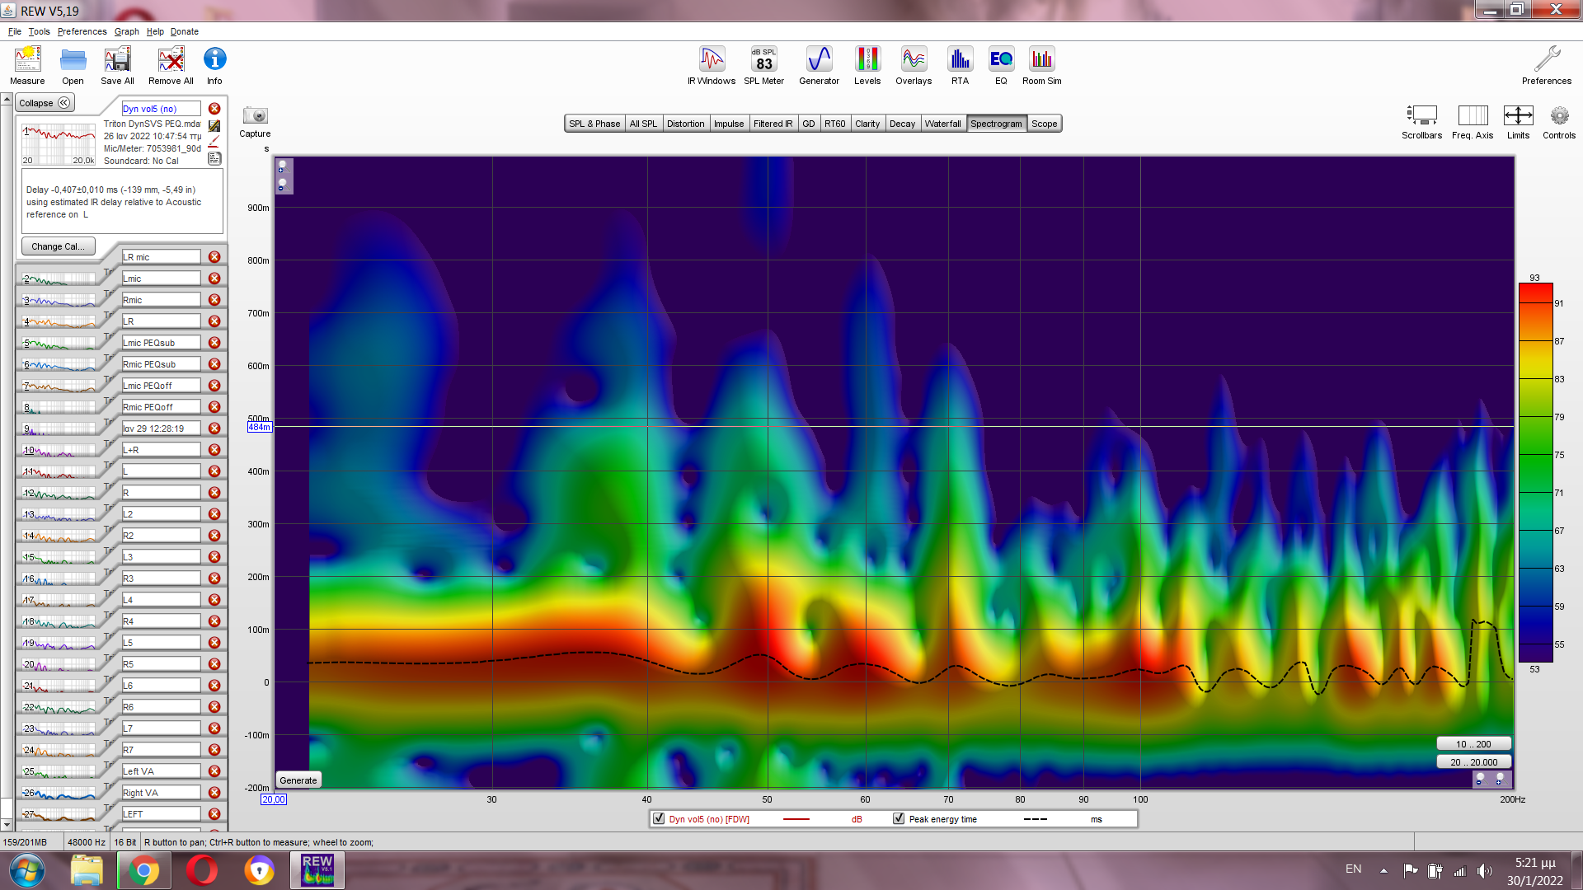
Task: Click the colour scale bar legend
Action: [x=1535, y=473]
